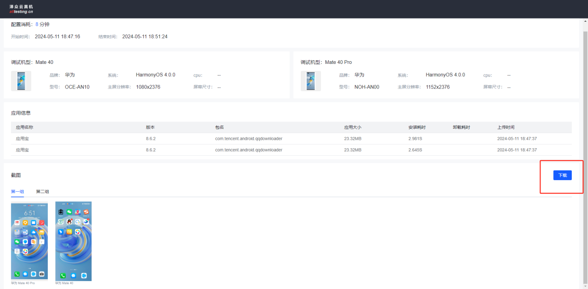Image resolution: width=588 pixels, height=289 pixels.
Task: Open the 华为 Mate 40 screenshot thumbnail
Action: point(73,241)
